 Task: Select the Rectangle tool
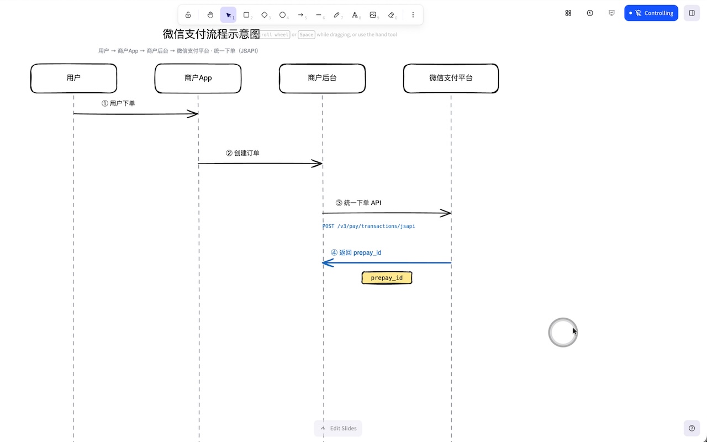tap(246, 15)
